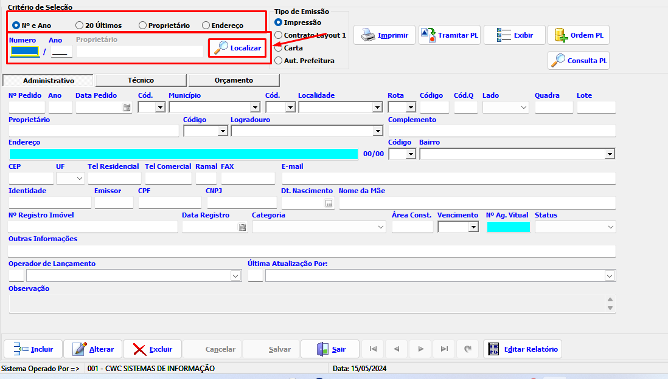Image resolution: width=668 pixels, height=379 pixels.
Task: Switch to the Técnico tab
Action: (x=141, y=80)
